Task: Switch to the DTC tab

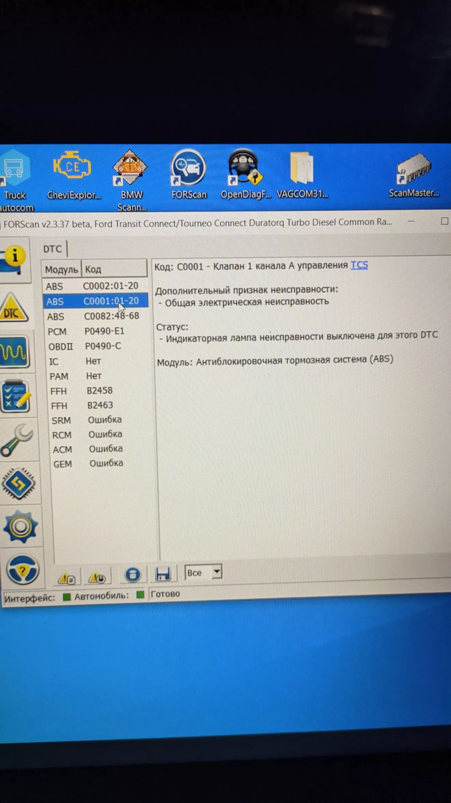Action: tap(53, 249)
